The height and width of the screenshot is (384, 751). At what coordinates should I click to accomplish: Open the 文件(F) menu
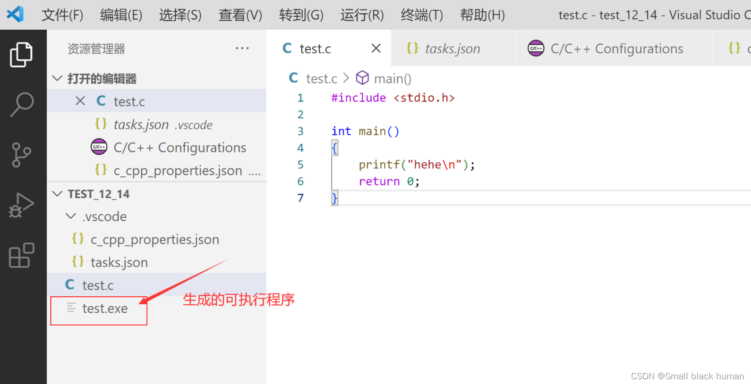coord(62,15)
